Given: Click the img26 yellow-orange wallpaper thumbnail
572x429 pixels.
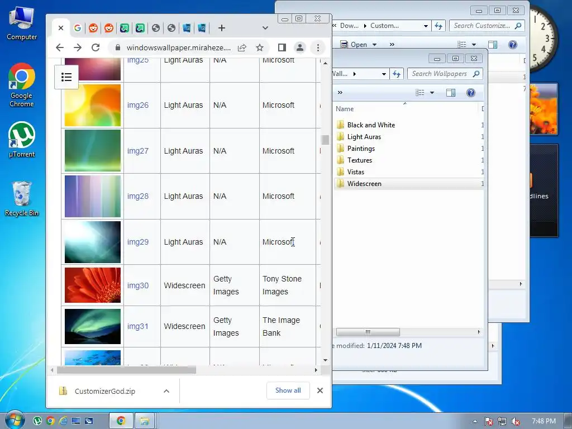Looking at the screenshot, I should (x=93, y=105).
